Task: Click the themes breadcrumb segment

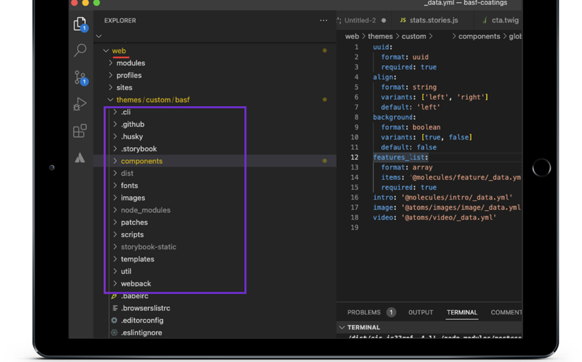Action: click(x=380, y=36)
